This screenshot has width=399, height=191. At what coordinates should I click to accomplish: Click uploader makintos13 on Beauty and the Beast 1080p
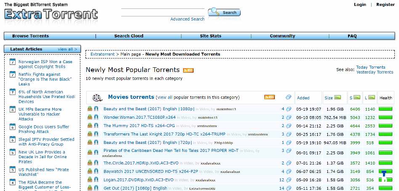[x=226, y=109]
